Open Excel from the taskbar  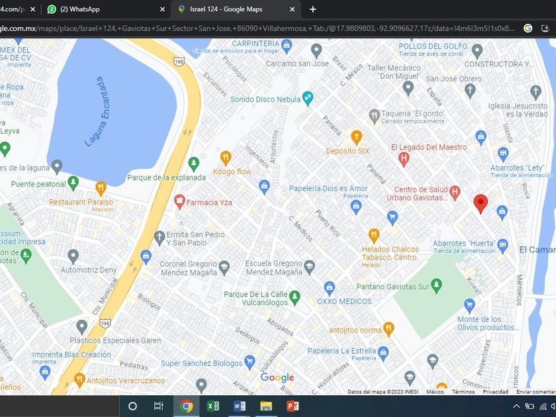pos(212,406)
